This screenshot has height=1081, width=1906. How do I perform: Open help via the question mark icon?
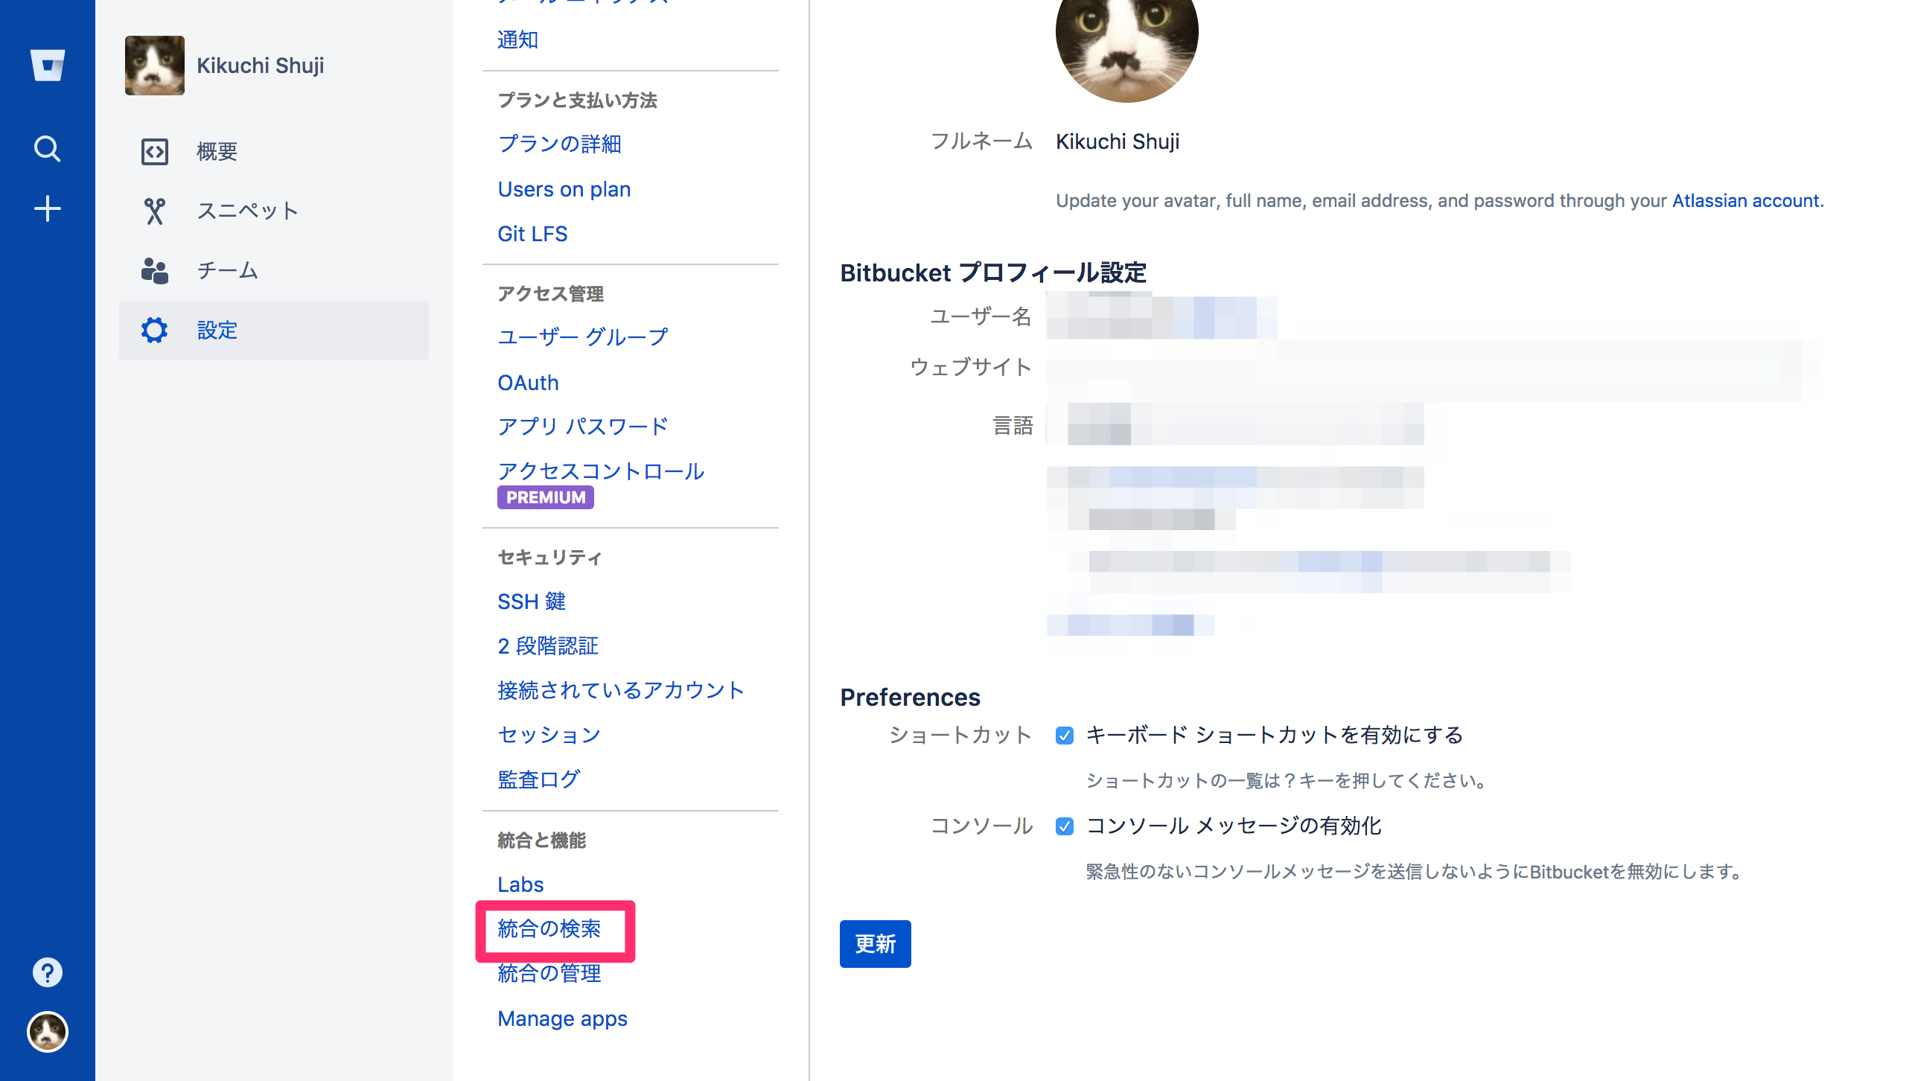[47, 971]
